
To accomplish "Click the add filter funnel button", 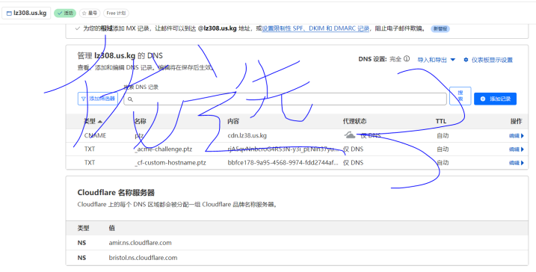I will (x=98, y=99).
